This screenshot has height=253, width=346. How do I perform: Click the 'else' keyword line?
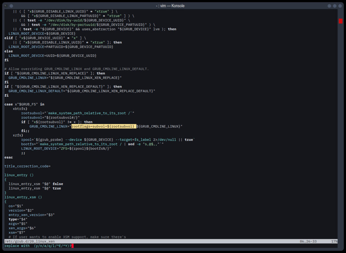(9, 51)
